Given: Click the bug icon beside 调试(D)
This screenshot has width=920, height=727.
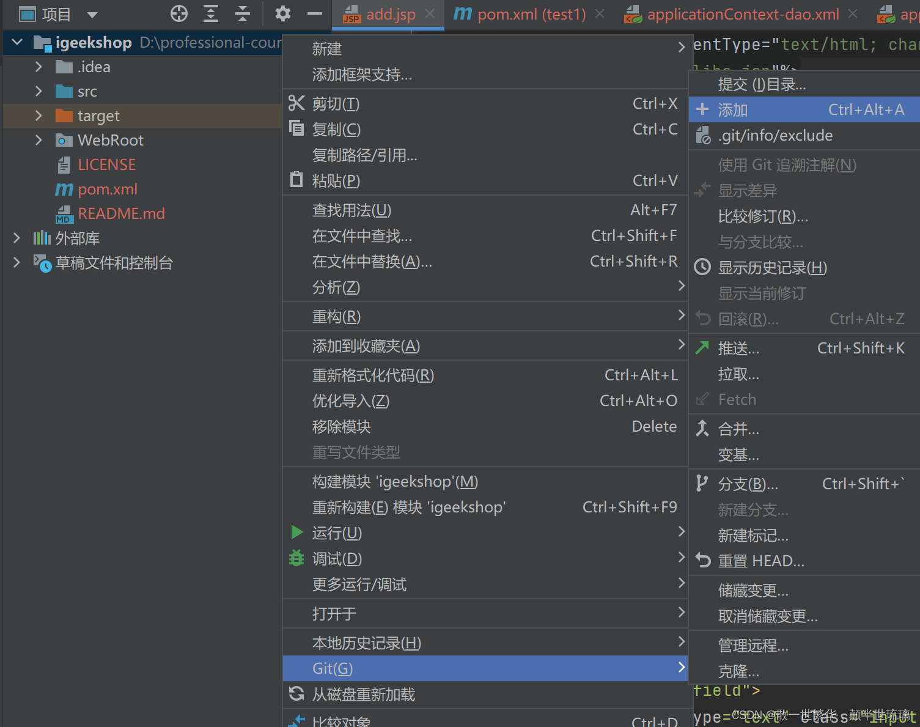Looking at the screenshot, I should [x=296, y=558].
